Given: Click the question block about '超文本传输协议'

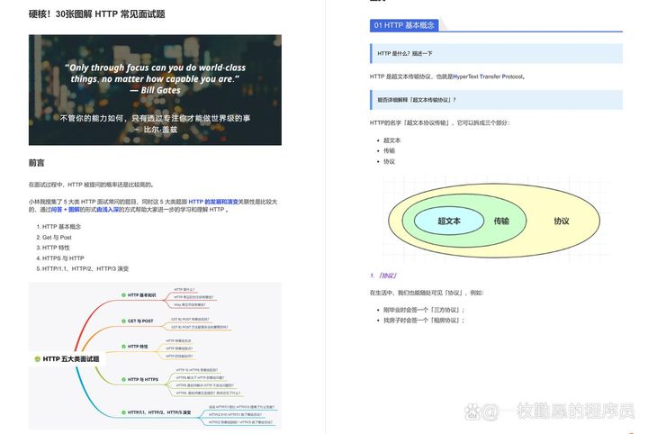Looking at the screenshot, I should [x=496, y=100].
